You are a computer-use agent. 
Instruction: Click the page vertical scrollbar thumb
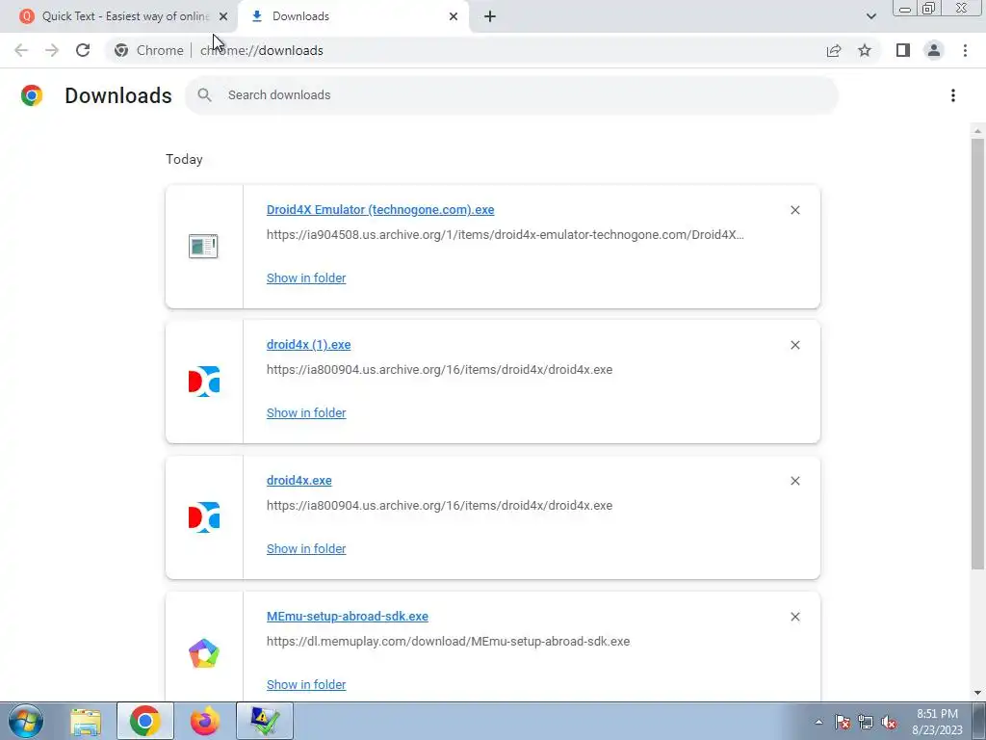click(977, 355)
